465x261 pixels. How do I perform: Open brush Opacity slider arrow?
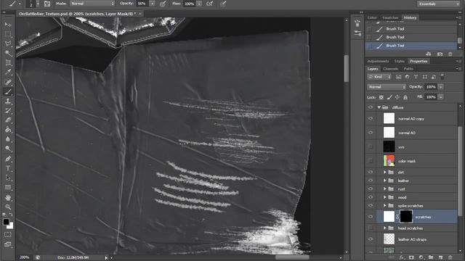[153, 4]
